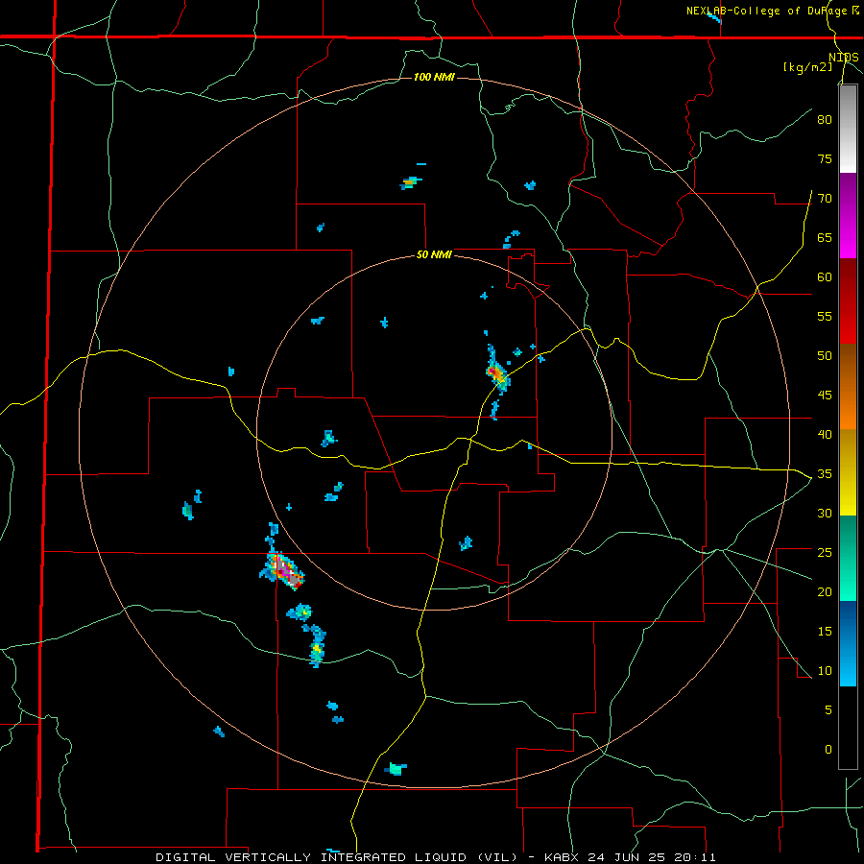This screenshot has width=864, height=864.
Task: Click the scale value 30
Action: click(825, 514)
